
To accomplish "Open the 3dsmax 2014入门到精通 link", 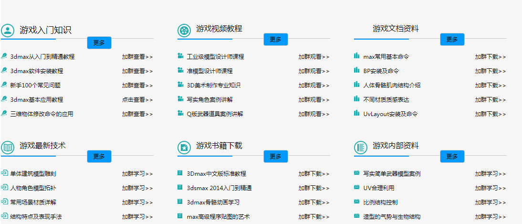I will click(219, 188).
